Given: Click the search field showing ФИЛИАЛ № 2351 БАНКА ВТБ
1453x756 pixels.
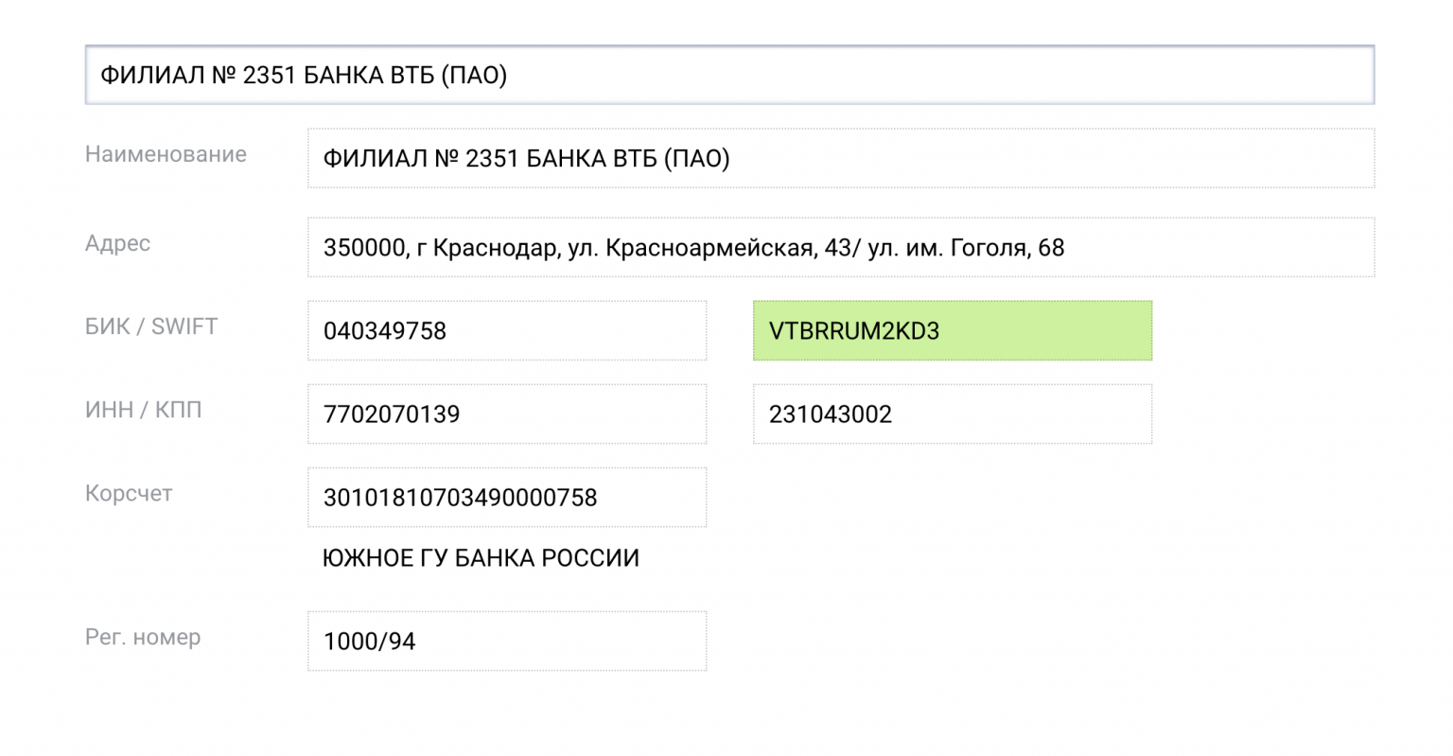Looking at the screenshot, I should [x=728, y=74].
